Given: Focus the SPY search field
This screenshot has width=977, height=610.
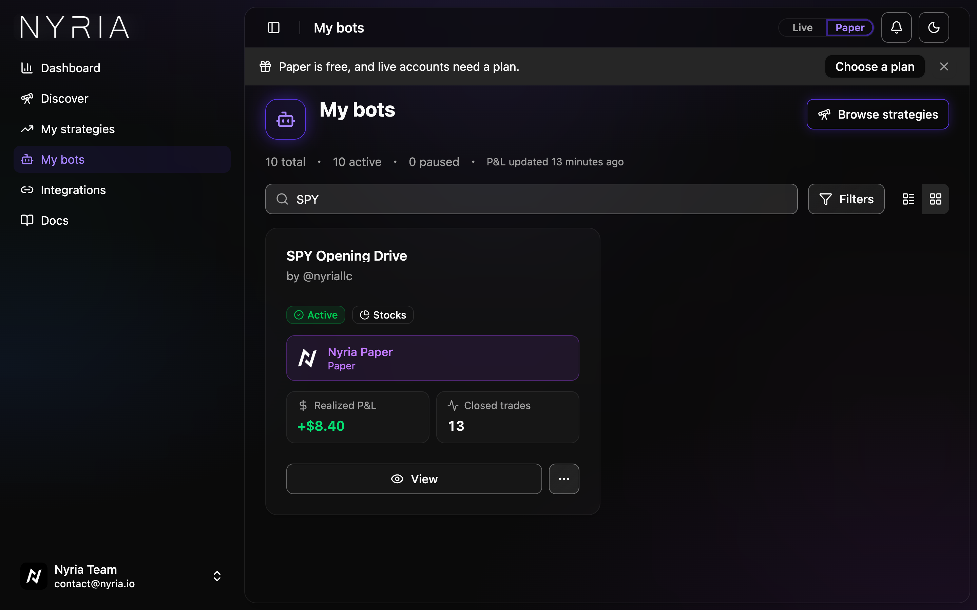Looking at the screenshot, I should pos(531,199).
